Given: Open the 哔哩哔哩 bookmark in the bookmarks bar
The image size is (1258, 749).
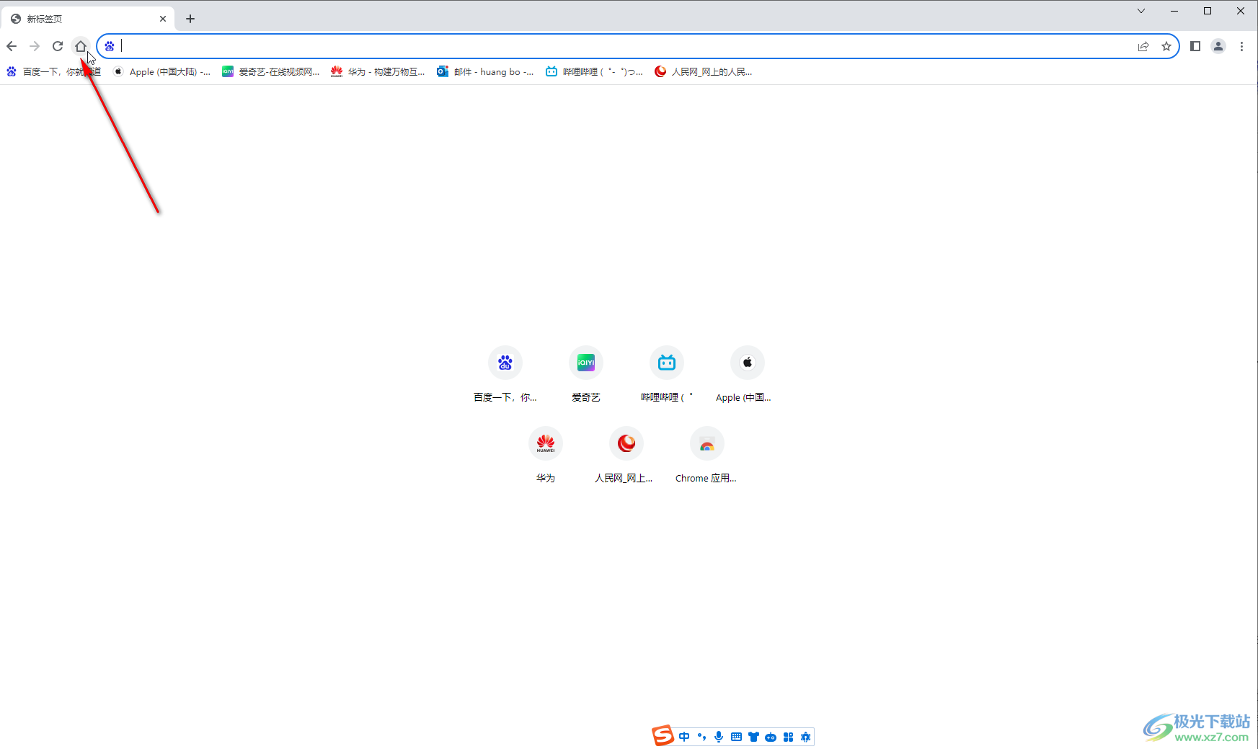Looking at the screenshot, I should (594, 71).
